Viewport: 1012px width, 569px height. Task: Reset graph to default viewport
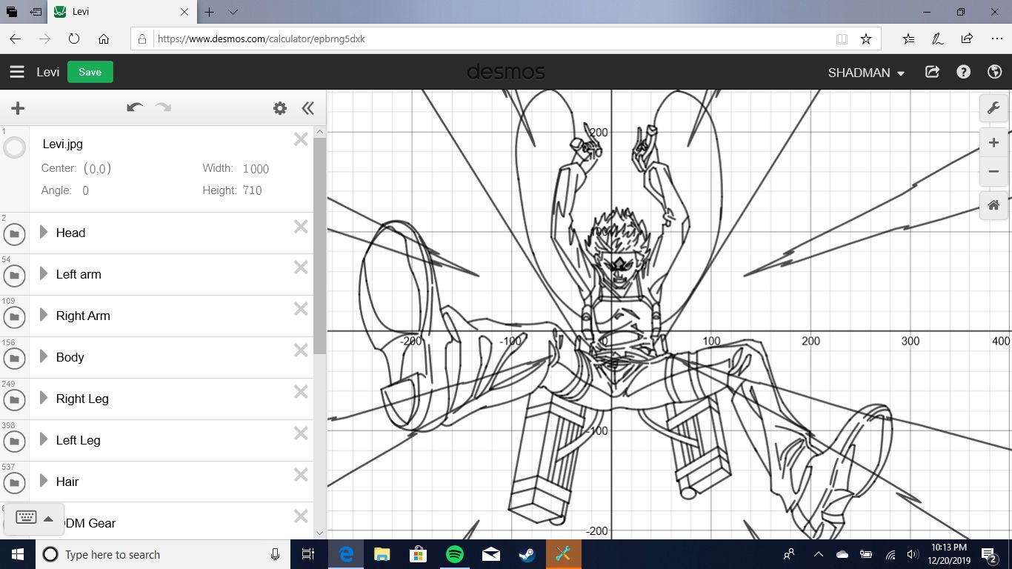coord(993,205)
